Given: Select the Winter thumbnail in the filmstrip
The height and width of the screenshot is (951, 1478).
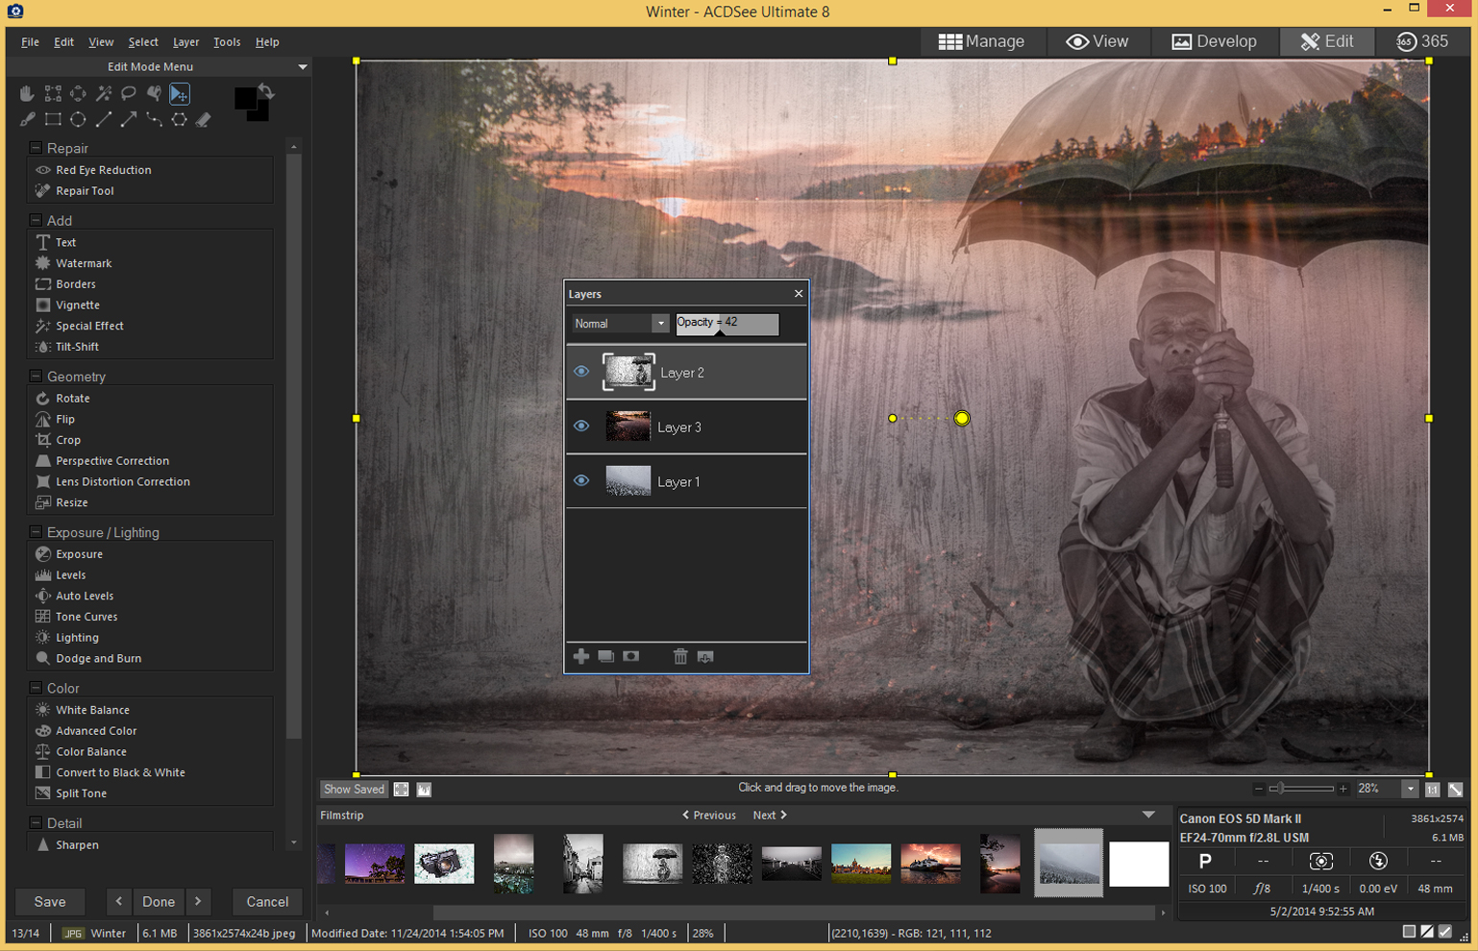Looking at the screenshot, I should (1070, 863).
